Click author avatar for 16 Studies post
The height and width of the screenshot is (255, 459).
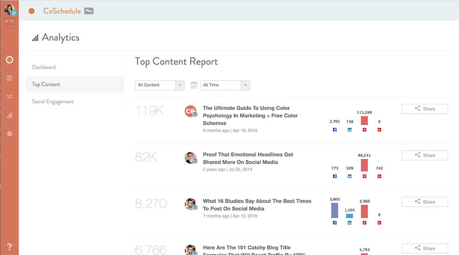[190, 204]
